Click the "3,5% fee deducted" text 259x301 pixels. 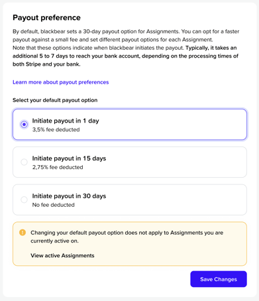56,129
